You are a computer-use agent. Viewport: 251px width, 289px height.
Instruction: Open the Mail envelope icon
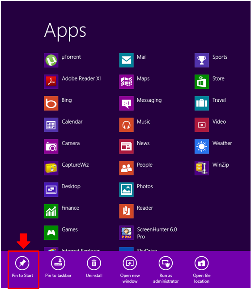tap(127, 60)
